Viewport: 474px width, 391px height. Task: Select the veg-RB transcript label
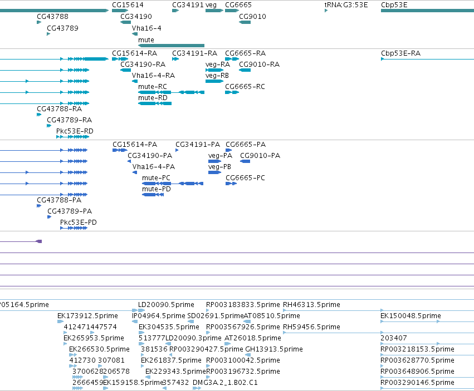pos(217,76)
